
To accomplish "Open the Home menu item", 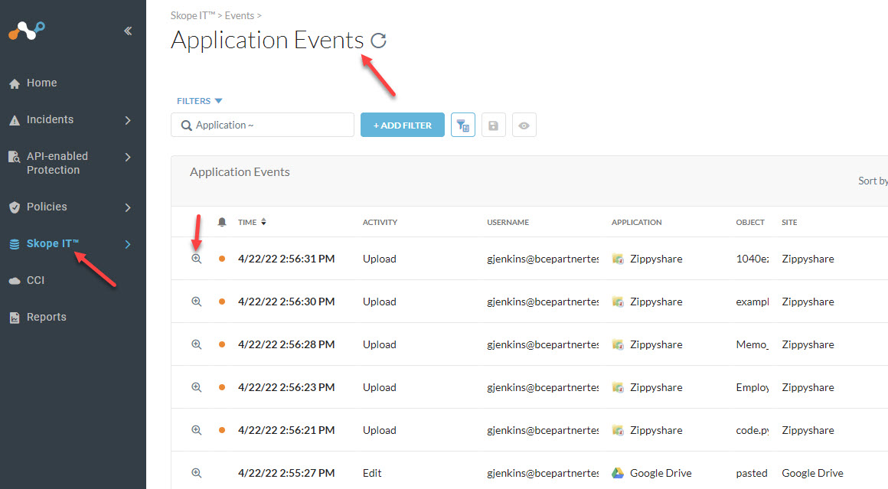I will click(x=42, y=83).
